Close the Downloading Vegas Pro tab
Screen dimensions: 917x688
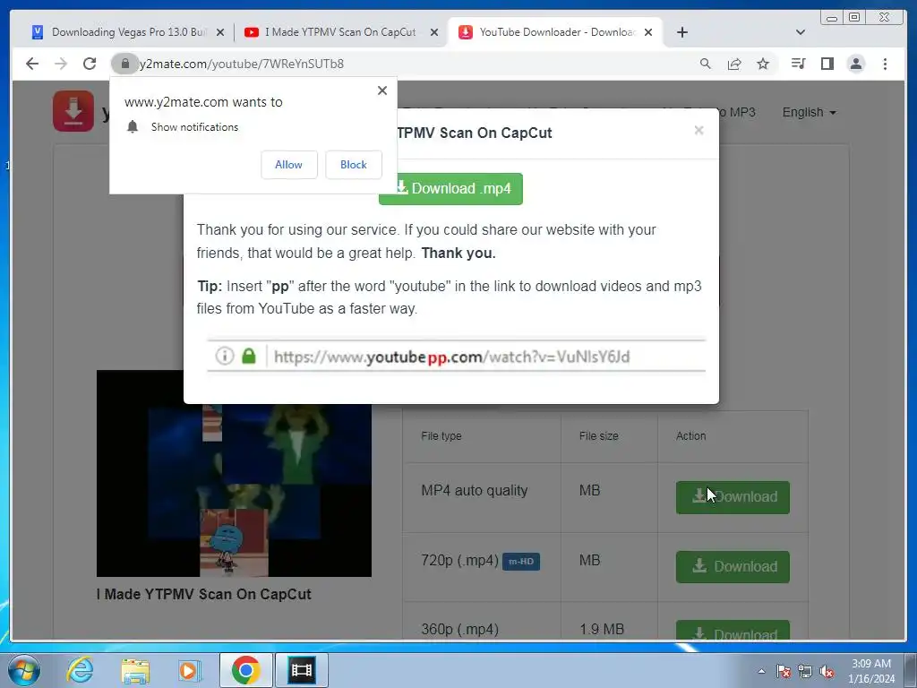pos(220,32)
